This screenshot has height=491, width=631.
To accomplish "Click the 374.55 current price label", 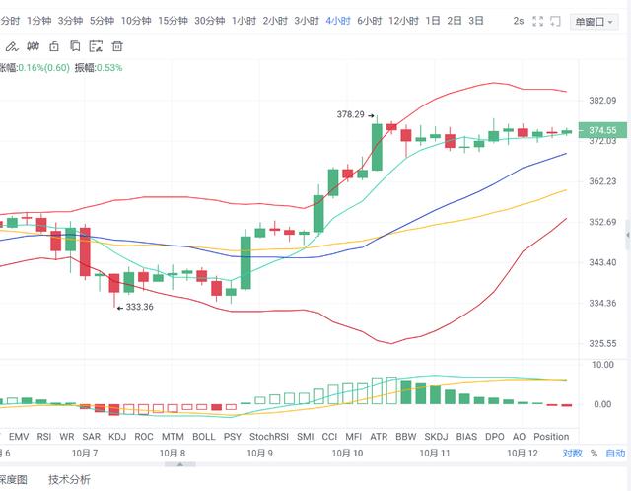I will coord(602,130).
